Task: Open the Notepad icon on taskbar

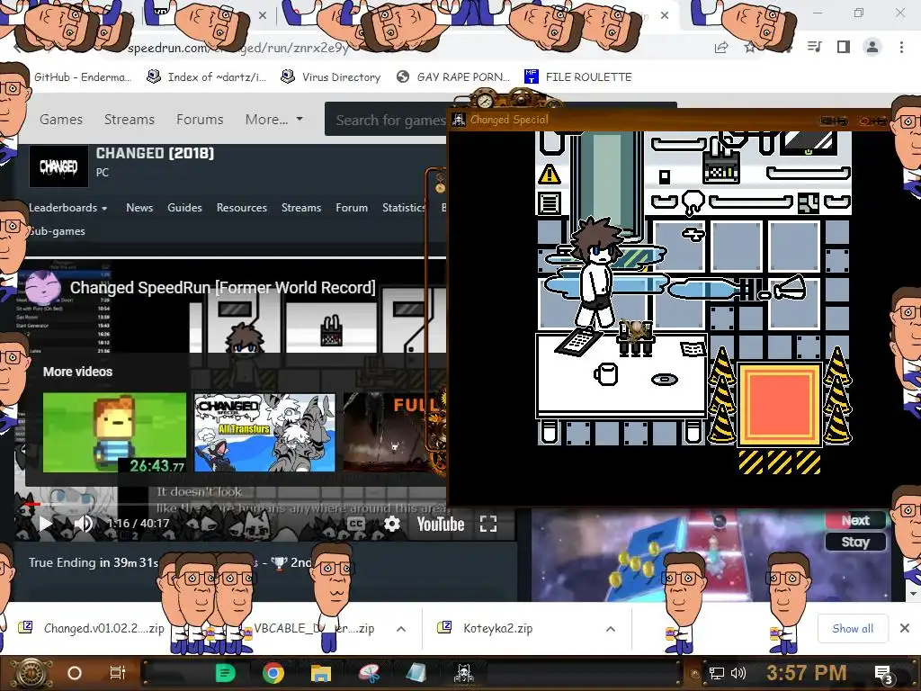Action: pyautogui.click(x=416, y=673)
